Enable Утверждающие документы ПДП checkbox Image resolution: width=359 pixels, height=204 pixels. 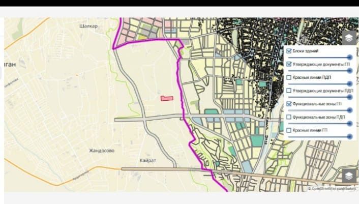[x=289, y=91]
